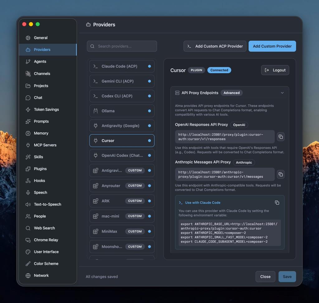Image resolution: width=319 pixels, height=303 pixels.
Task: Click the Text-to-Speech speaker icon
Action: 28,204
